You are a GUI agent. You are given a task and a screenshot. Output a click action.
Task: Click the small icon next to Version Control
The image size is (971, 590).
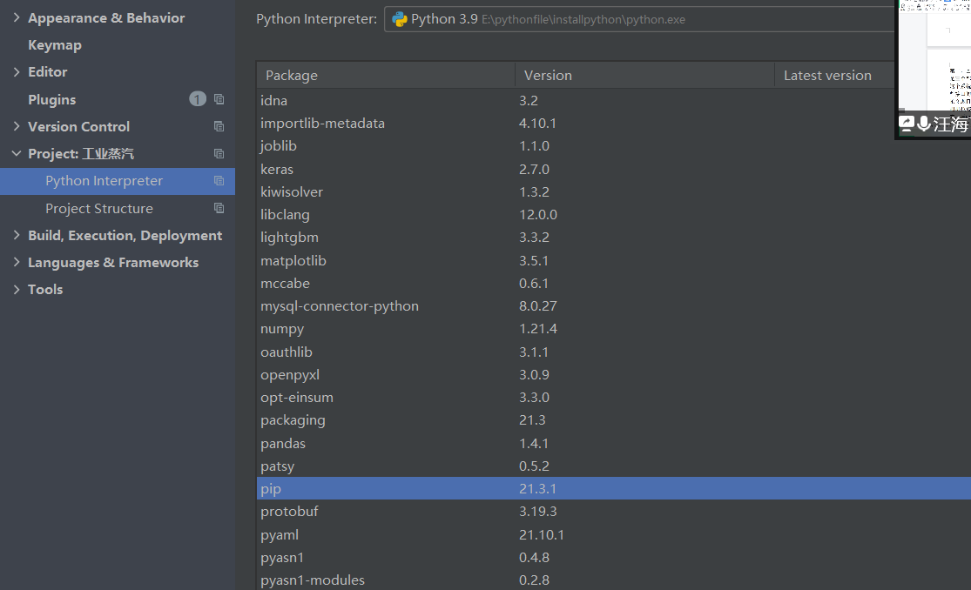click(x=219, y=126)
